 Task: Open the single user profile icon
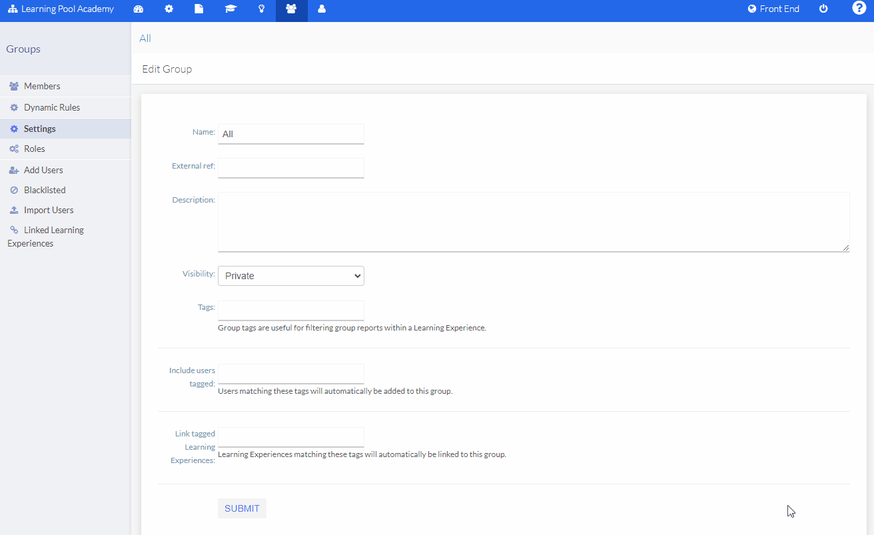point(322,10)
